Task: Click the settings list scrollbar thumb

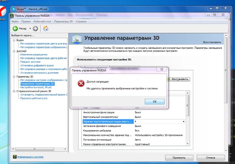Action: [x=187, y=106]
